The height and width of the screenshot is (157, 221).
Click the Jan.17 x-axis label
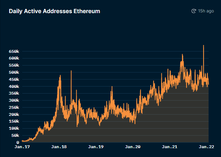click(x=22, y=147)
